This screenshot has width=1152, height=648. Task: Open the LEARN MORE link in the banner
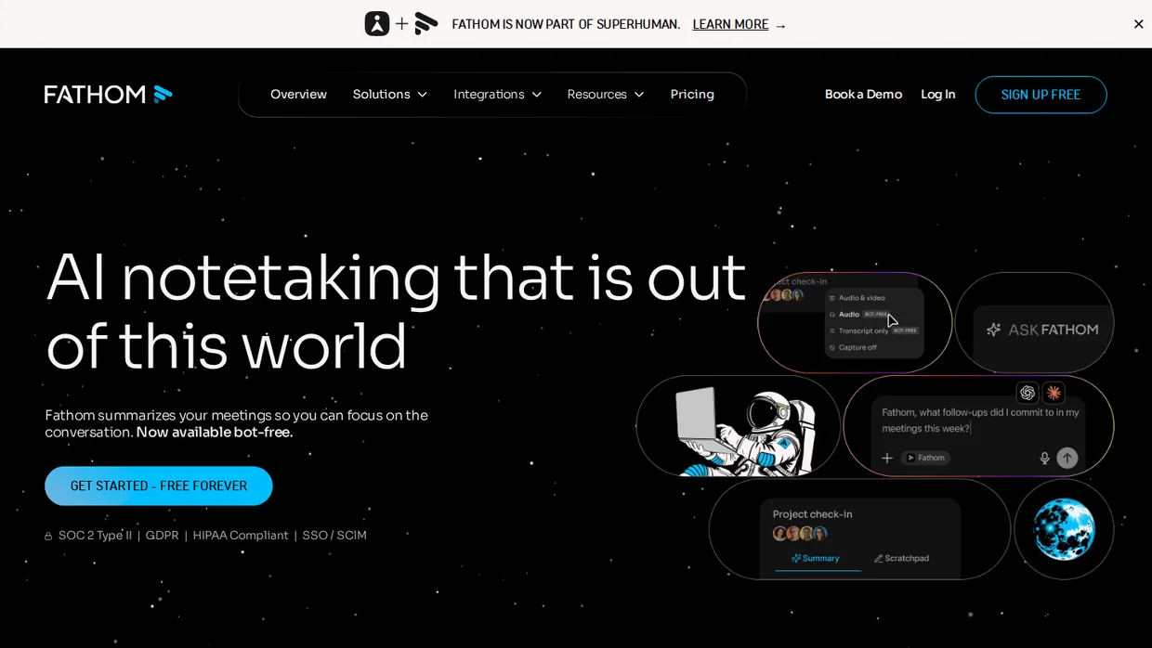tap(730, 24)
